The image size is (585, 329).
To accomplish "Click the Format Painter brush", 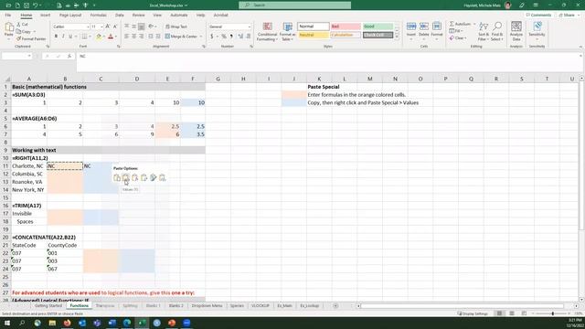I will tap(18, 38).
